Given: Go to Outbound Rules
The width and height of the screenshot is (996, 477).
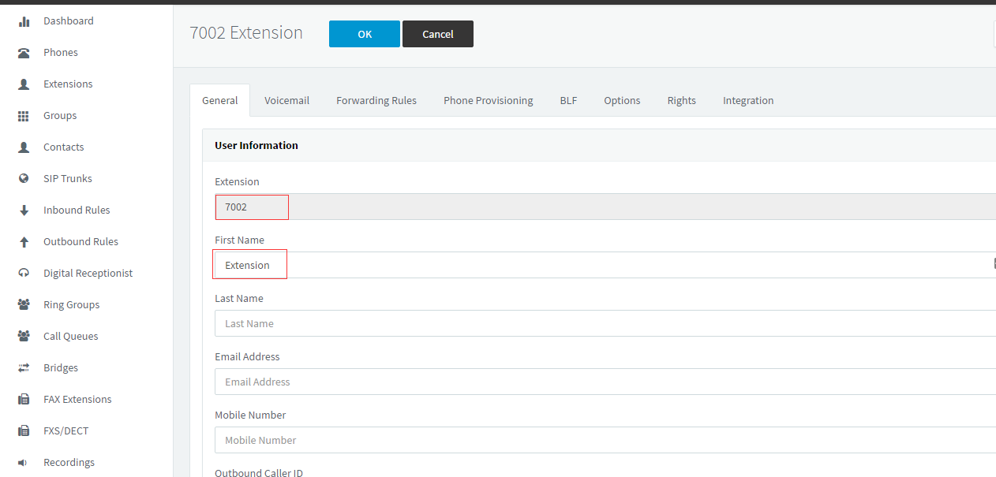Looking at the screenshot, I should click(x=81, y=242).
